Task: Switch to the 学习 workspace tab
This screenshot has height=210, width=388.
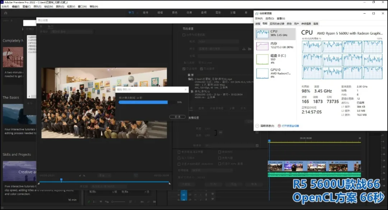Action: tap(131, 13)
